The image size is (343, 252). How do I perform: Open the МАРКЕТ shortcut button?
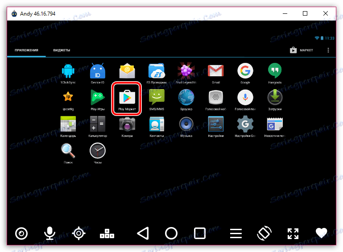(x=302, y=50)
